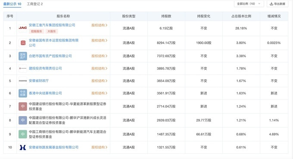293x159 pixels.
Task: Select the 2639.03万股 cell
Action: click(166, 120)
